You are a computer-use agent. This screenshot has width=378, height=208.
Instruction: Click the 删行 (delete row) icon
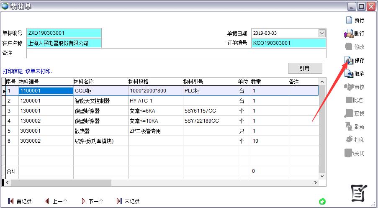coord(349,33)
